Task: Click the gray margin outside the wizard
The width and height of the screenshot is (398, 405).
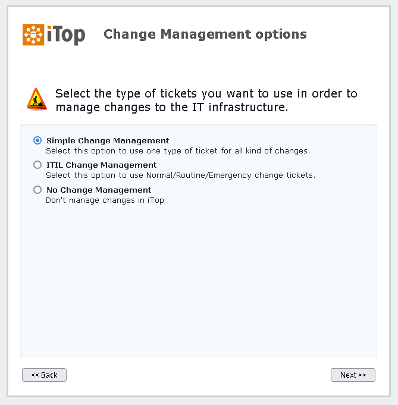Action: 199,401
